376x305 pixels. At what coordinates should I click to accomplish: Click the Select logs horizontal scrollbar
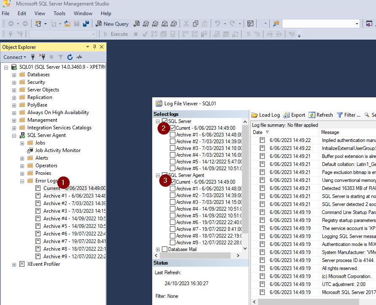pyautogui.click(x=197, y=256)
